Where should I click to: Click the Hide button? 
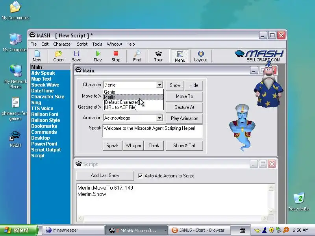pyautogui.click(x=194, y=85)
